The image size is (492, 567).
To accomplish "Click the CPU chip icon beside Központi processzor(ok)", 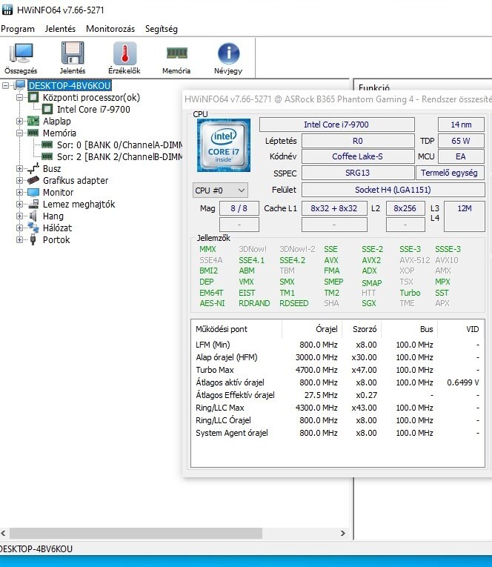I will (x=33, y=97).
